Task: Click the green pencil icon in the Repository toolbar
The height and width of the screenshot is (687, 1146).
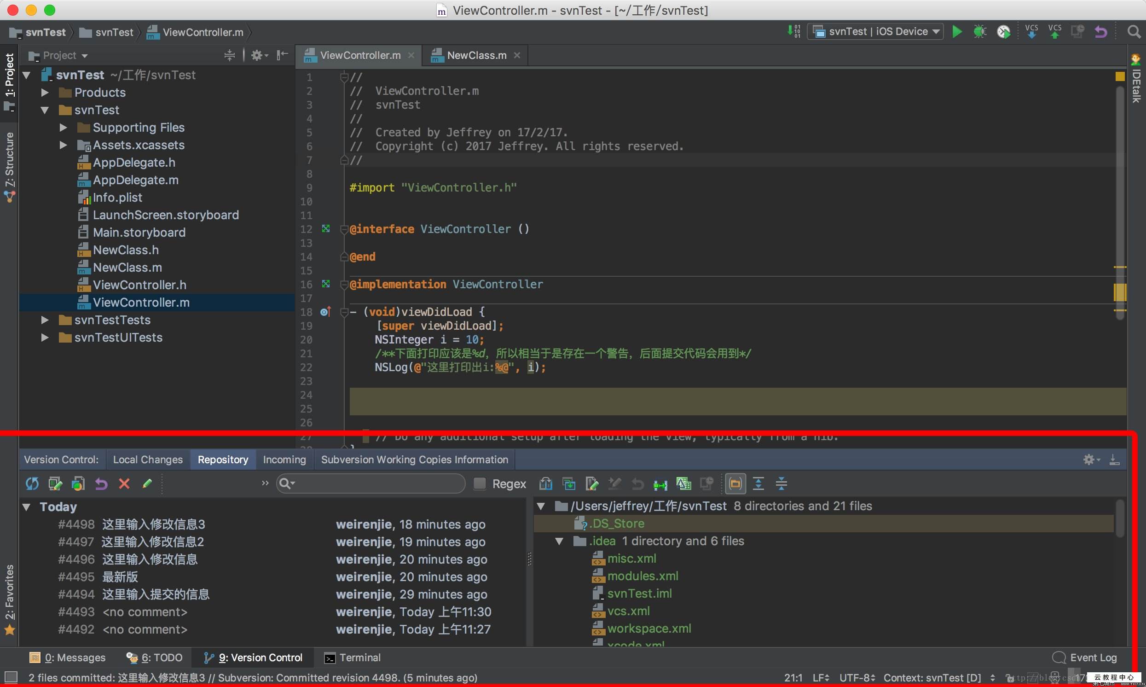Action: [x=147, y=484]
